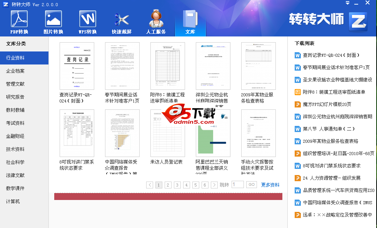Viewport: 377px width, 228px height.
Task: Open the 更多资料 link
Action: click(x=270, y=185)
